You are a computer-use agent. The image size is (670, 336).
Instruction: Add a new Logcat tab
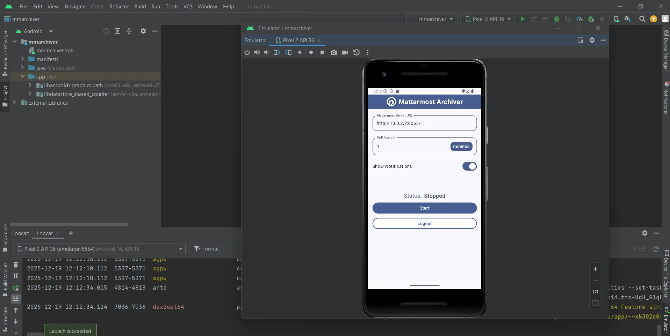71,233
